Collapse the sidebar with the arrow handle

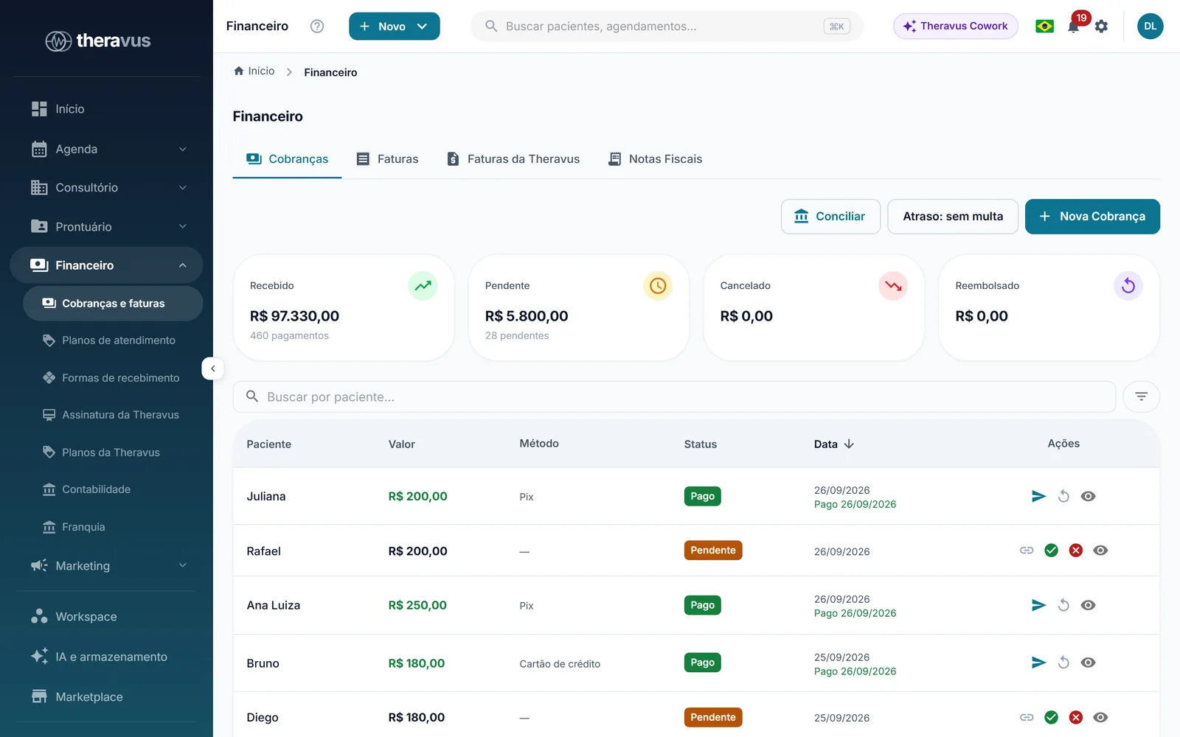click(x=212, y=368)
